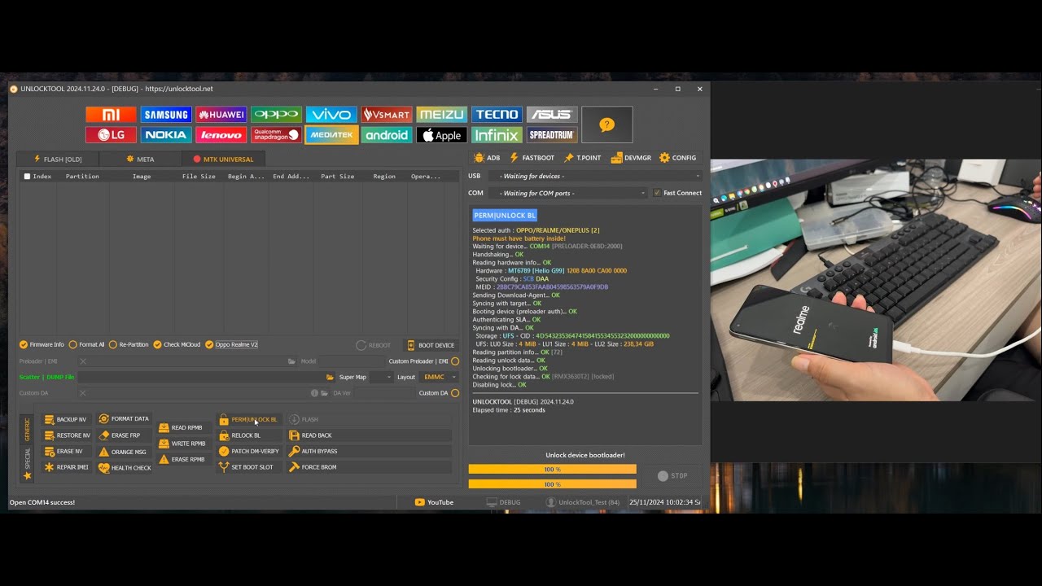Click the lower 100% progress bar
Image resolution: width=1042 pixels, height=586 pixels.
tap(552, 483)
